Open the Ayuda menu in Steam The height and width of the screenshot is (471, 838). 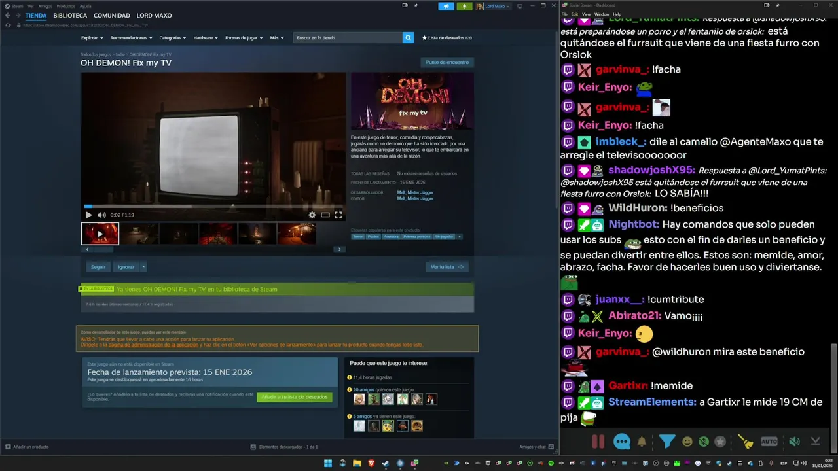pos(86,6)
